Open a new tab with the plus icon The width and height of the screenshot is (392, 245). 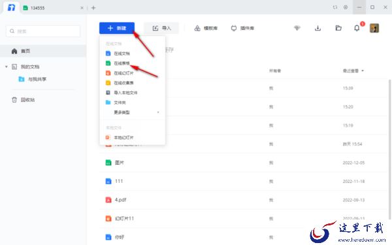tap(93, 8)
